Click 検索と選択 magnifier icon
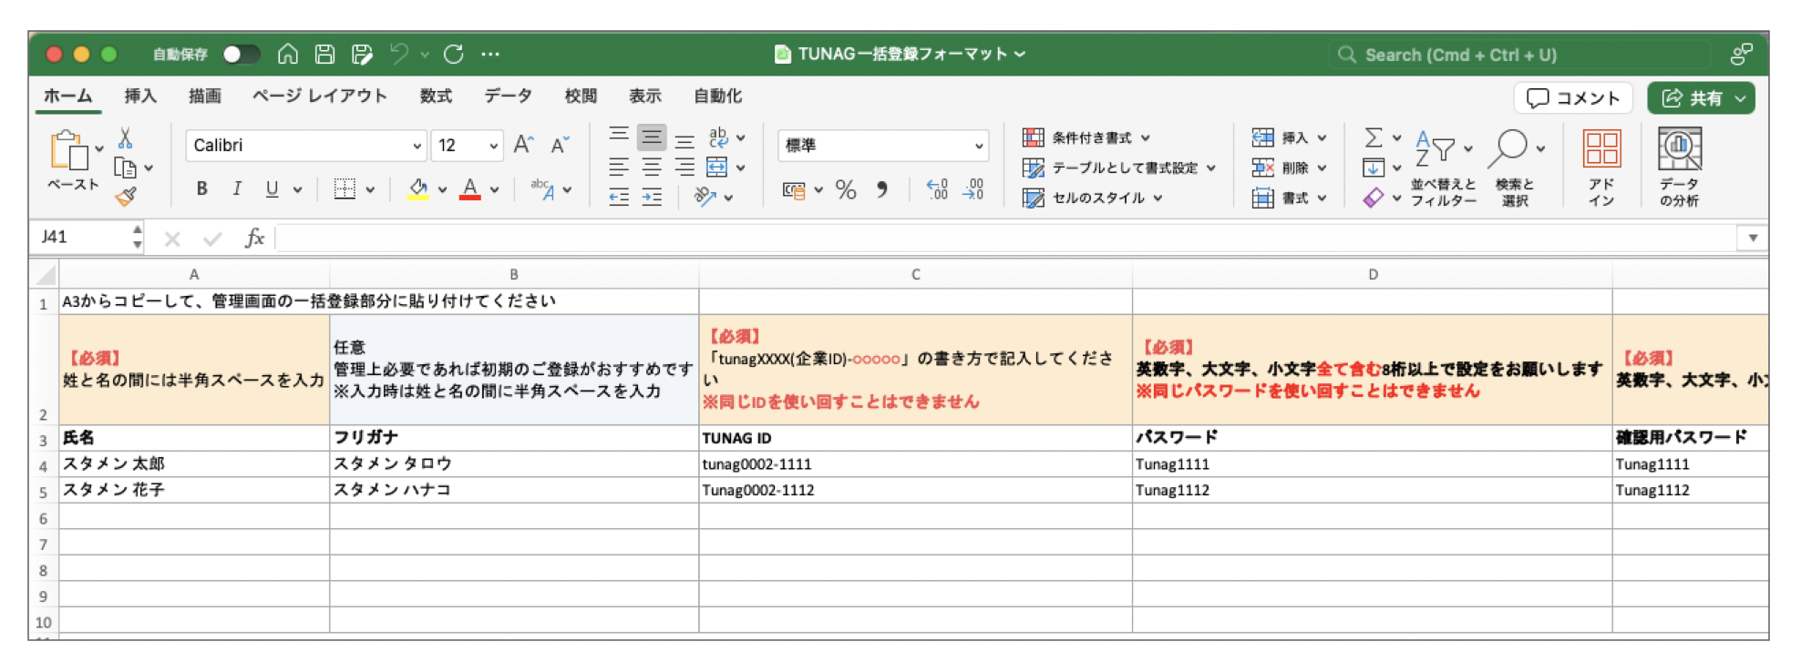This screenshot has height=672, width=1801. [x=1510, y=148]
